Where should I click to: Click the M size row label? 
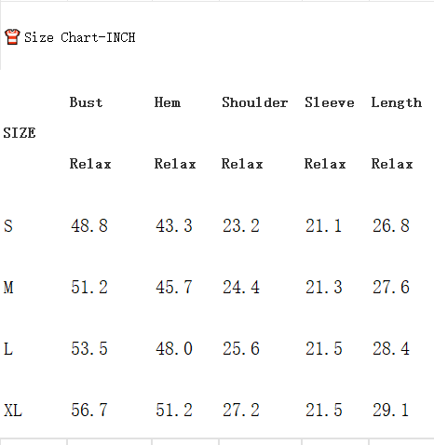[x=8, y=287]
